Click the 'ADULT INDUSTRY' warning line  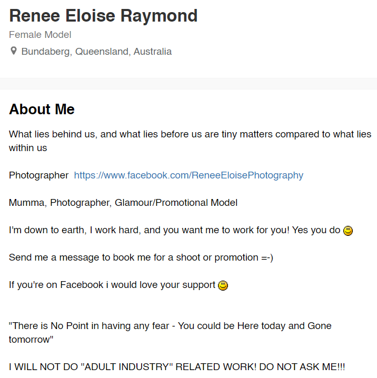(177, 367)
